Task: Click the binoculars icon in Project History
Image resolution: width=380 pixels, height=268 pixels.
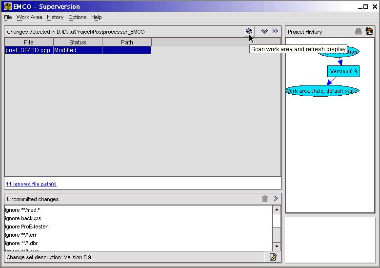Action: (x=359, y=31)
